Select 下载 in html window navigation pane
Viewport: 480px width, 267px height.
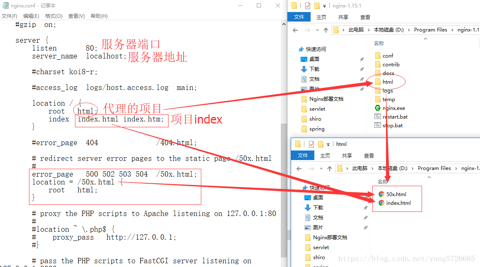point(314,208)
